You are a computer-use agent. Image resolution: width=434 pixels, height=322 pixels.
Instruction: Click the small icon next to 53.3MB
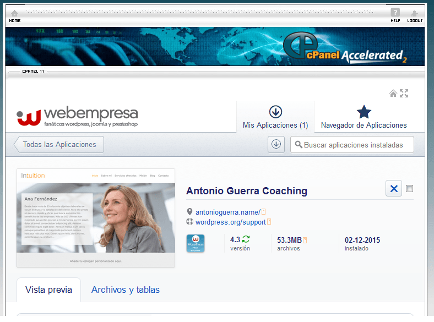pos(305,240)
